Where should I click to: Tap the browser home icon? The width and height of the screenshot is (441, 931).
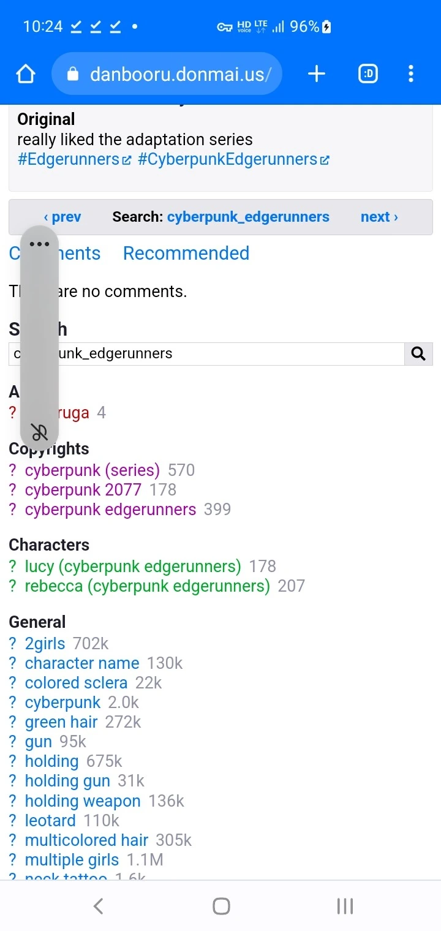click(26, 74)
